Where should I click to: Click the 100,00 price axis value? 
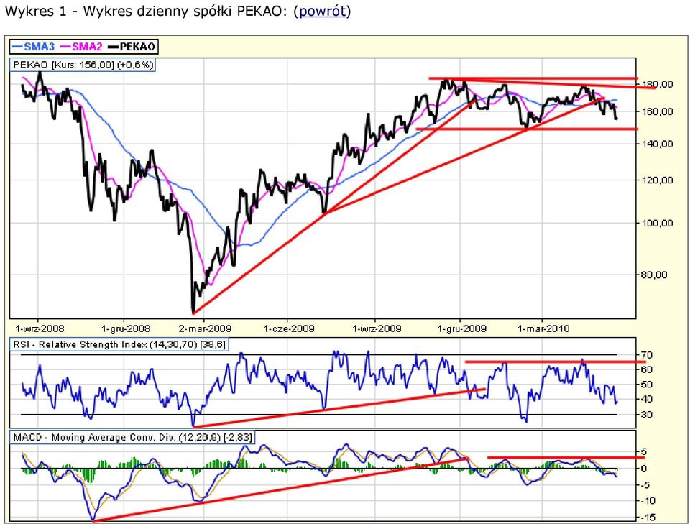(658, 223)
